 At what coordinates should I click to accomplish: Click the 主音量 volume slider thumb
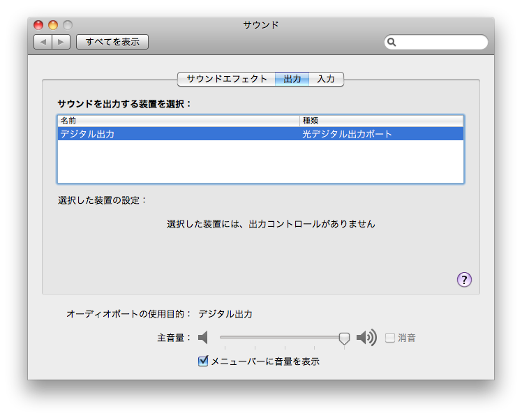(344, 338)
